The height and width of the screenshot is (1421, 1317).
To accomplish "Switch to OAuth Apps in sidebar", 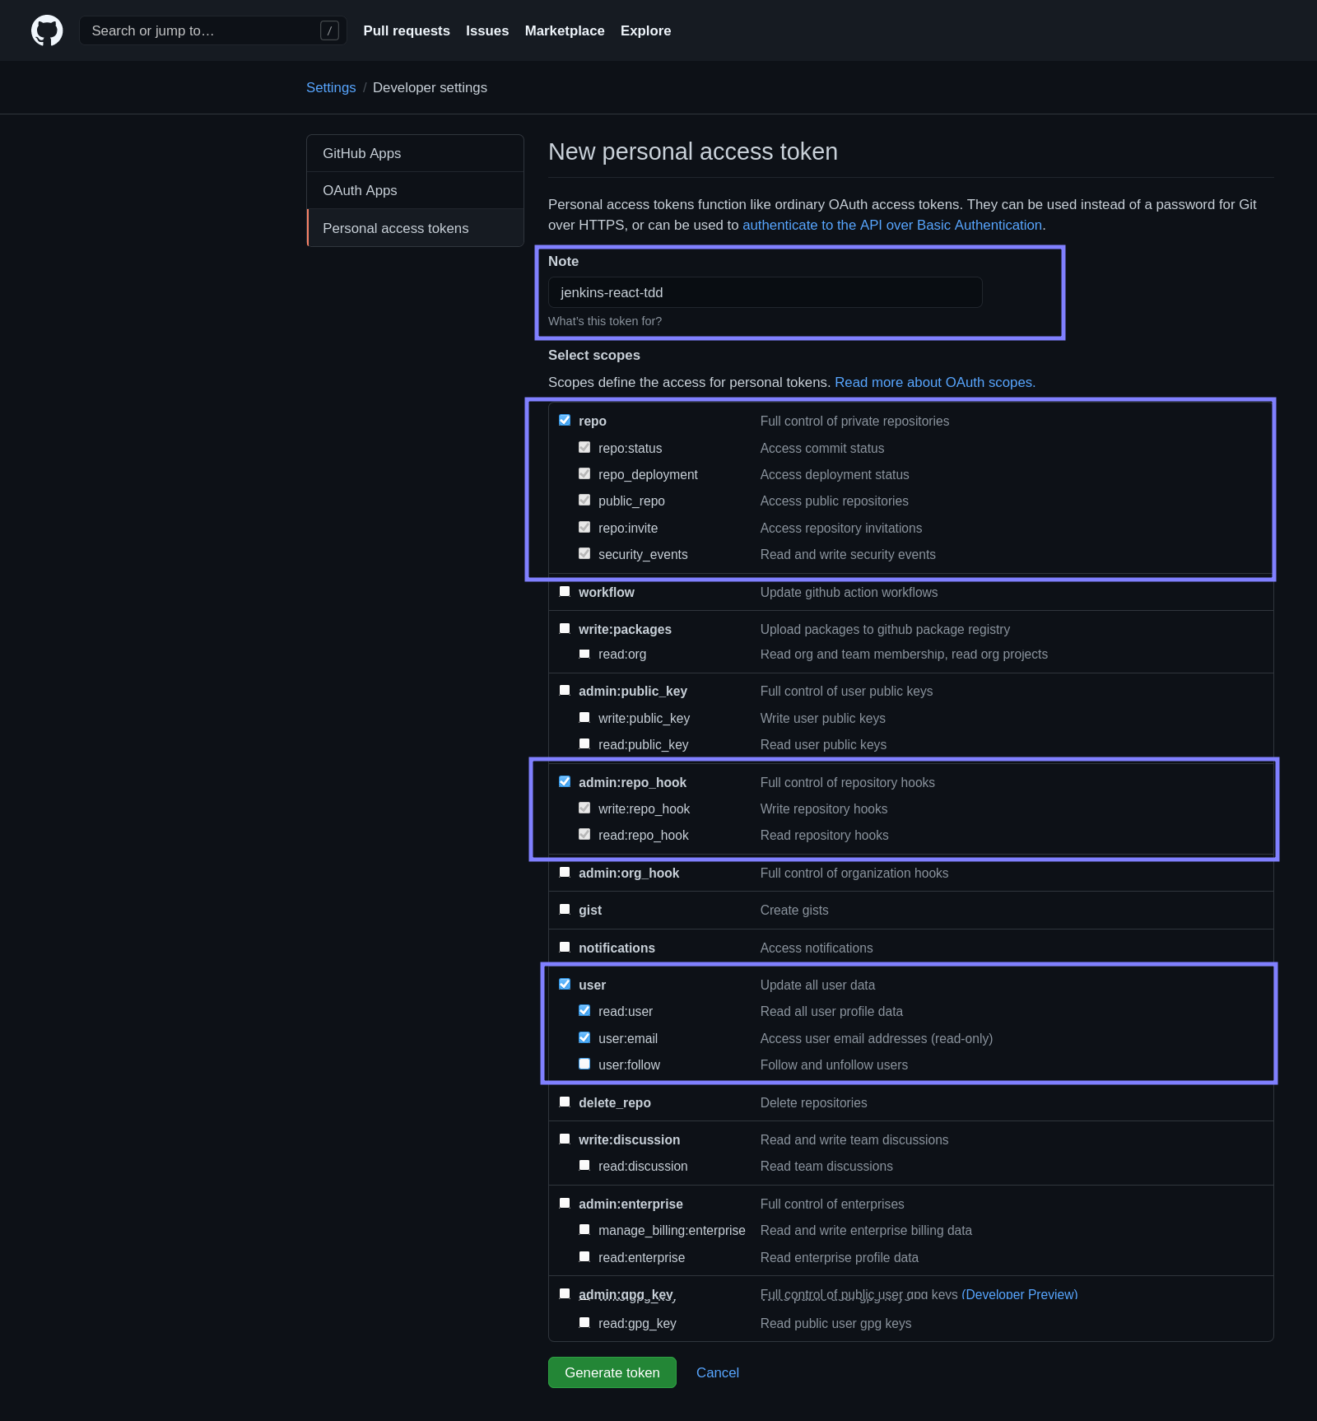I will 360,190.
